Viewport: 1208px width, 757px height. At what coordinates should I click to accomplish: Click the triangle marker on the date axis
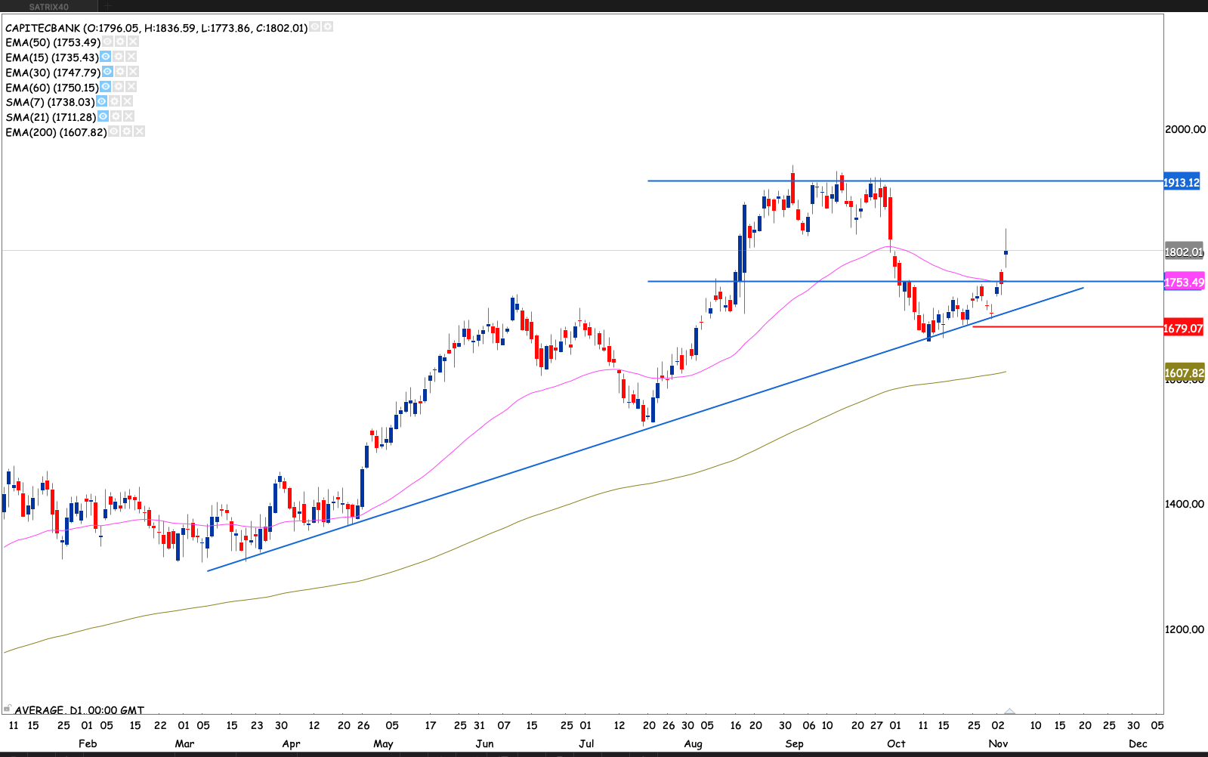[x=1009, y=711]
